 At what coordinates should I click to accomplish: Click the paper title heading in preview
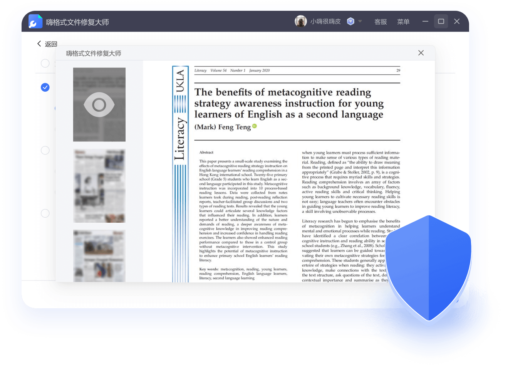[289, 103]
